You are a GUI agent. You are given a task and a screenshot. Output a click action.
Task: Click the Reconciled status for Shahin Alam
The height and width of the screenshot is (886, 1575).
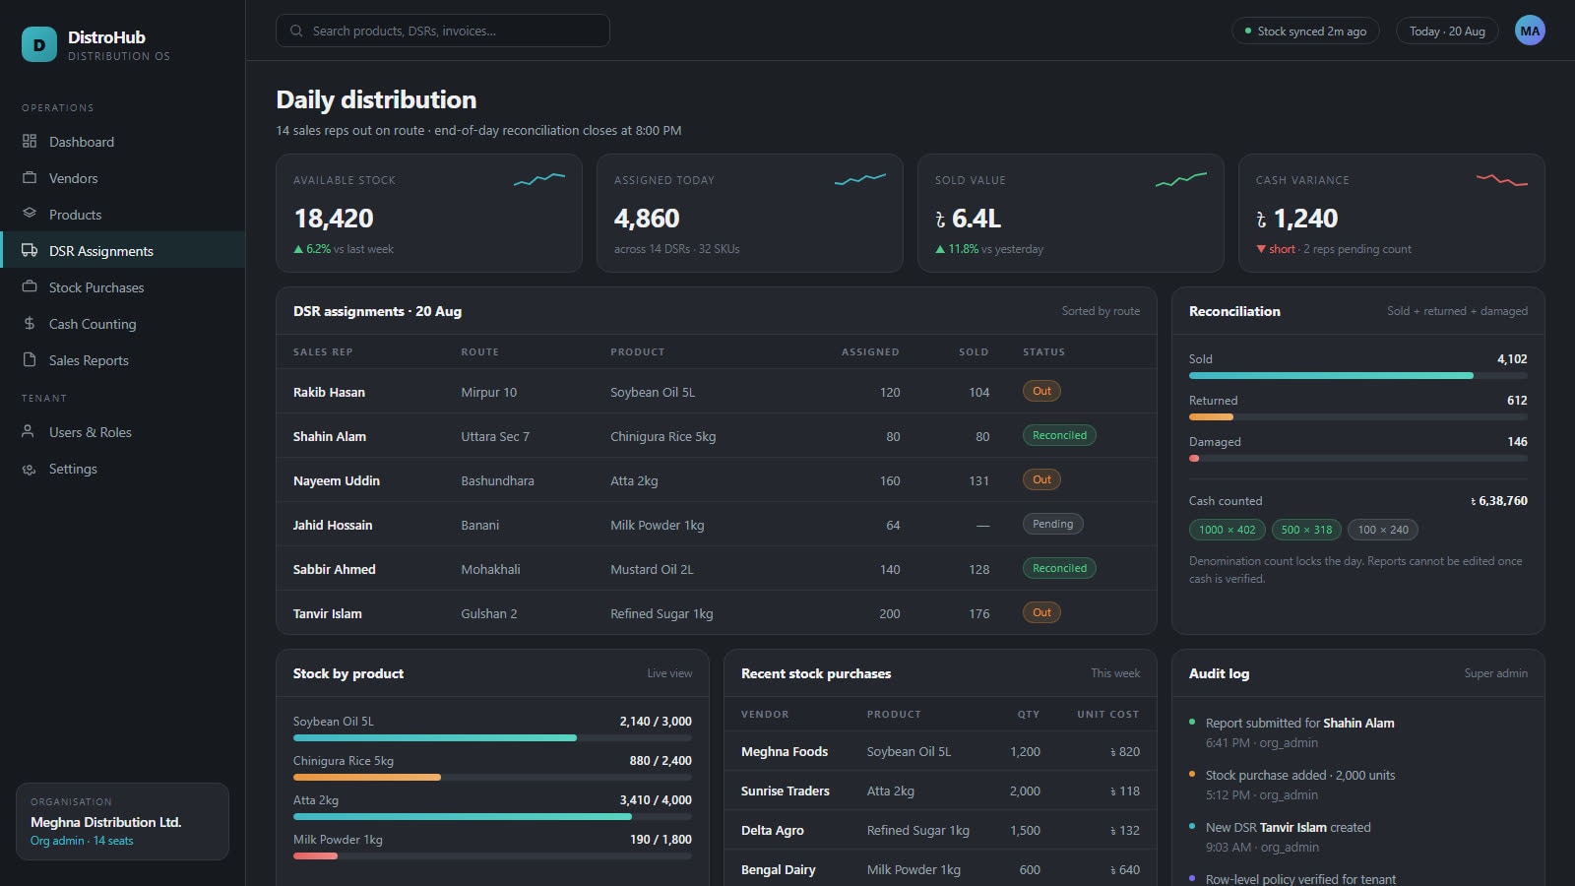1059,435
